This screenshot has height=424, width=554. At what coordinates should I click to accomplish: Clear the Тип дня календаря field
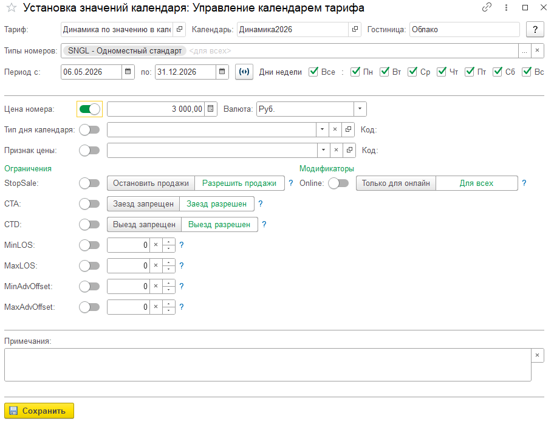335,129
